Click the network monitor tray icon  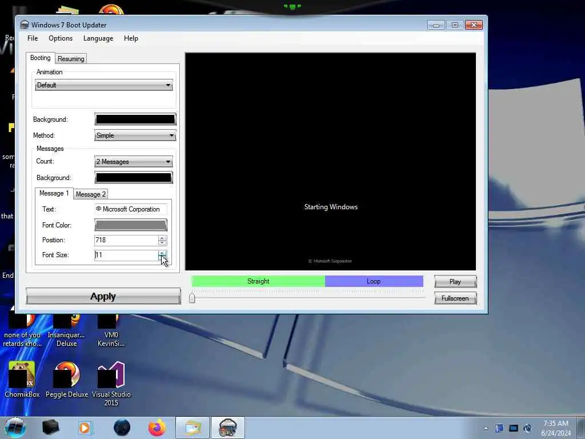(514, 428)
